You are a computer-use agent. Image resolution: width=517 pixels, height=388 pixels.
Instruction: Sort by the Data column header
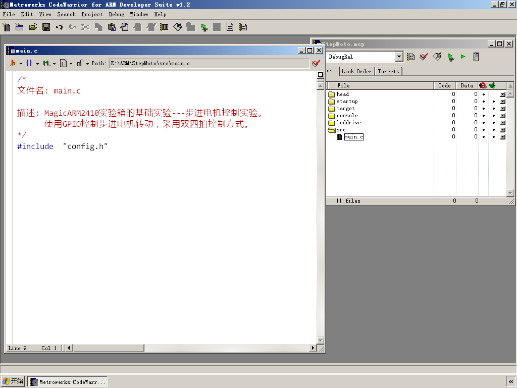[467, 85]
